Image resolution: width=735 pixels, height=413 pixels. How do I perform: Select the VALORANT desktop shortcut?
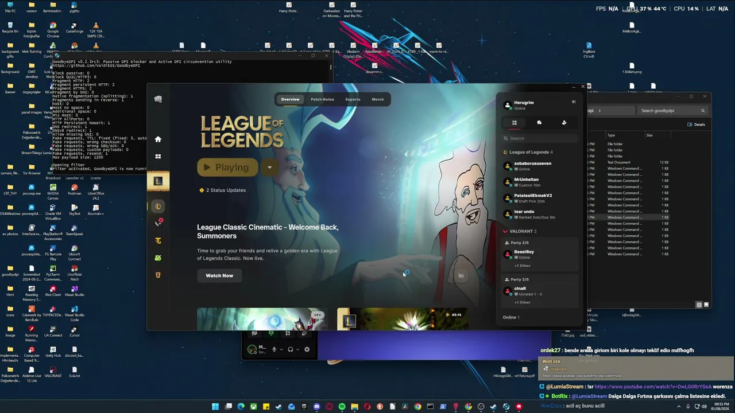53,373
